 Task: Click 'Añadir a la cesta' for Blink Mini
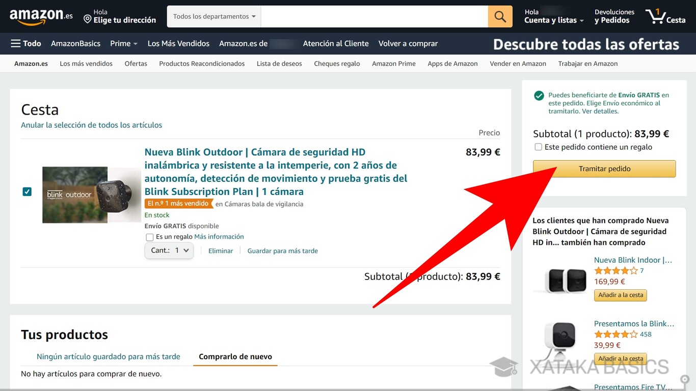(621, 359)
